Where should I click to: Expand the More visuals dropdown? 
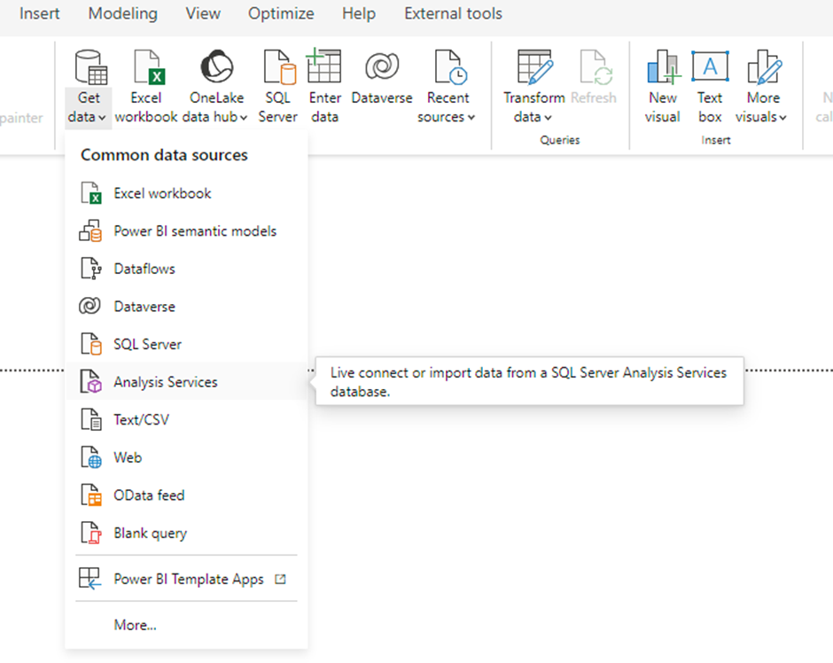point(783,117)
